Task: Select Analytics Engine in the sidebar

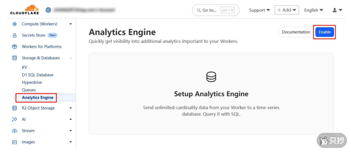Action: click(38, 98)
